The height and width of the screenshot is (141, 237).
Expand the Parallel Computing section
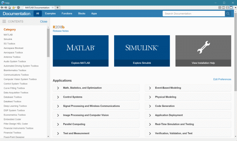point(96,124)
